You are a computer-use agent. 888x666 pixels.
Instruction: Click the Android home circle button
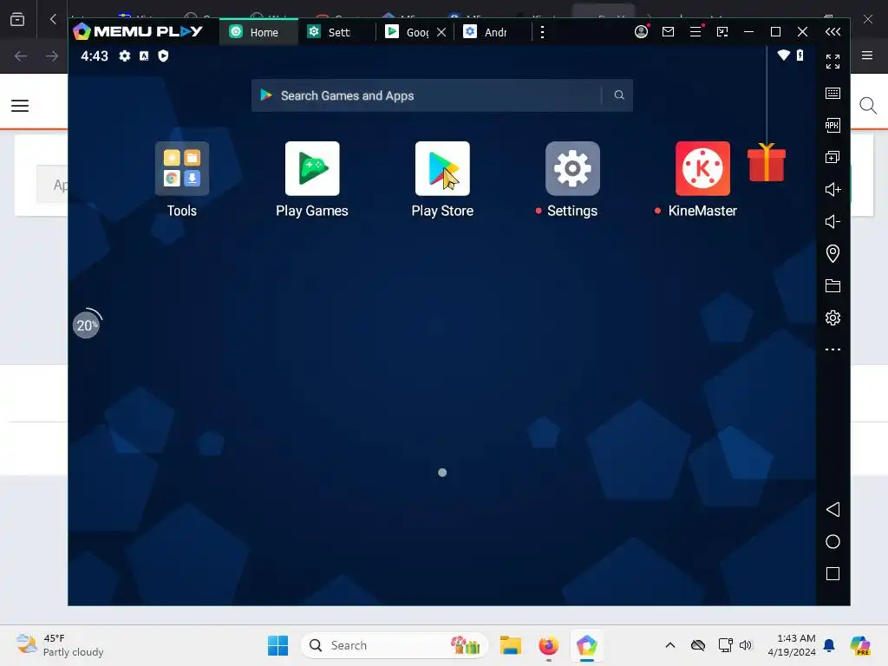[x=832, y=541]
